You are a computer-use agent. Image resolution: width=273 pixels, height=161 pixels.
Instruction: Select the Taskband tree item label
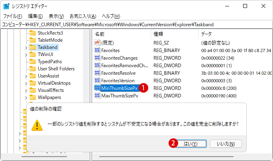(x=47, y=47)
